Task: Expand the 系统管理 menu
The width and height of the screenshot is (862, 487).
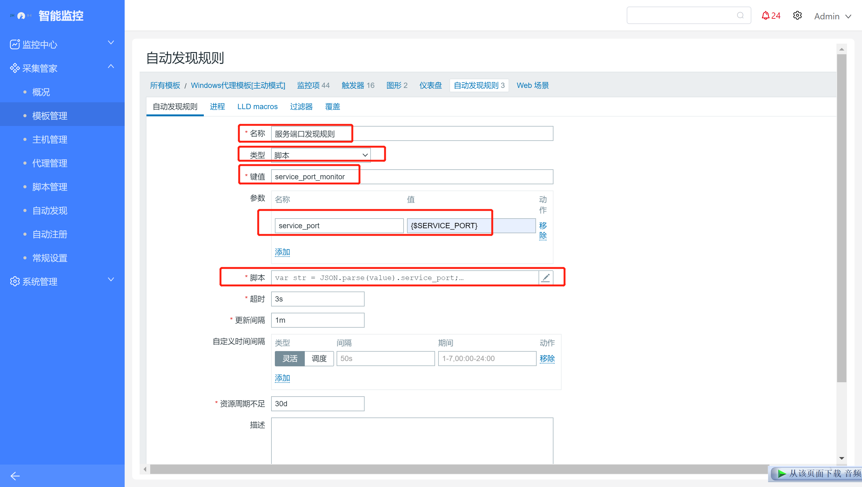Action: click(x=111, y=279)
